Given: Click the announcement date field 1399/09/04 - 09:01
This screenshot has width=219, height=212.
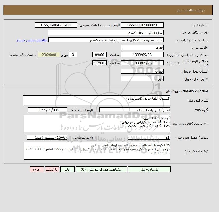Looking at the screenshot, I should coord(56,25).
